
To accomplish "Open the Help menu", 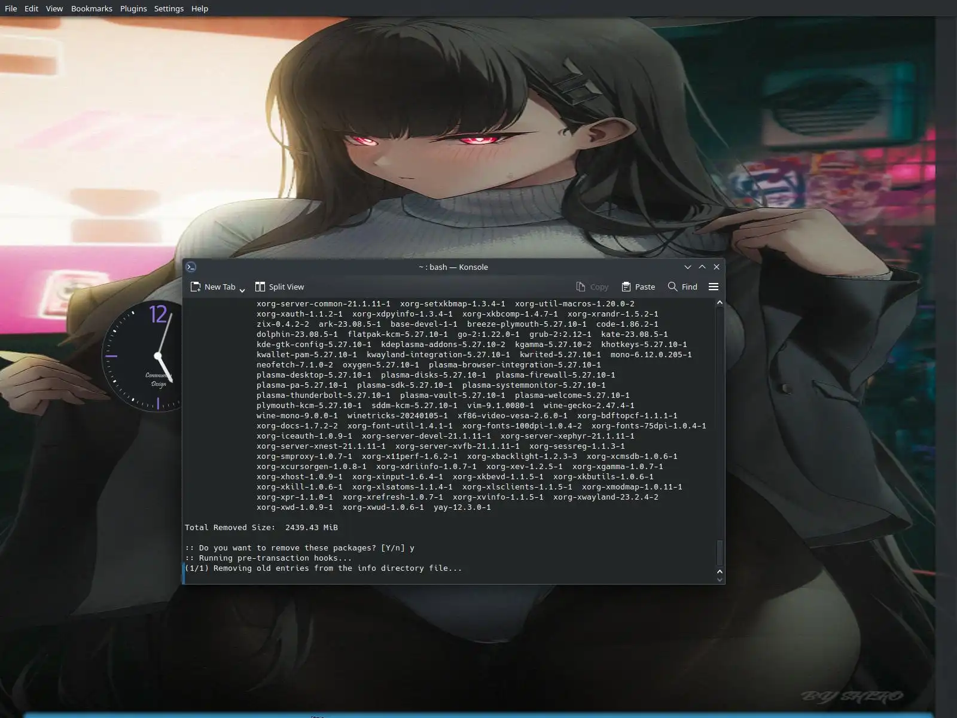I will (200, 8).
